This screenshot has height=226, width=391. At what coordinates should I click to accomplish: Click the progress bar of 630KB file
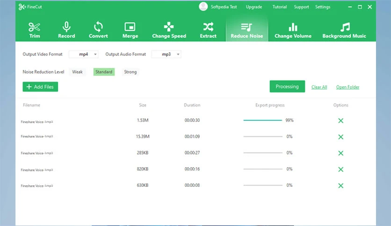pyautogui.click(x=263, y=185)
